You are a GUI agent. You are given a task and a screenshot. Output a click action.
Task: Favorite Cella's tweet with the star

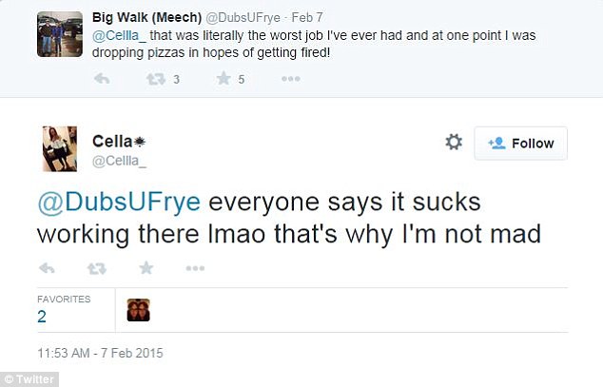click(146, 268)
